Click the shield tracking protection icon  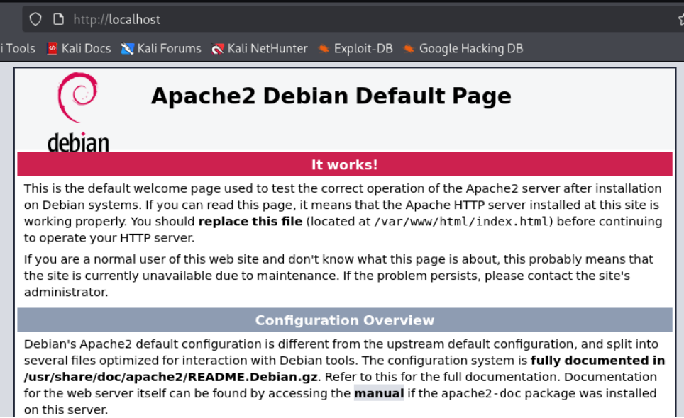35,19
